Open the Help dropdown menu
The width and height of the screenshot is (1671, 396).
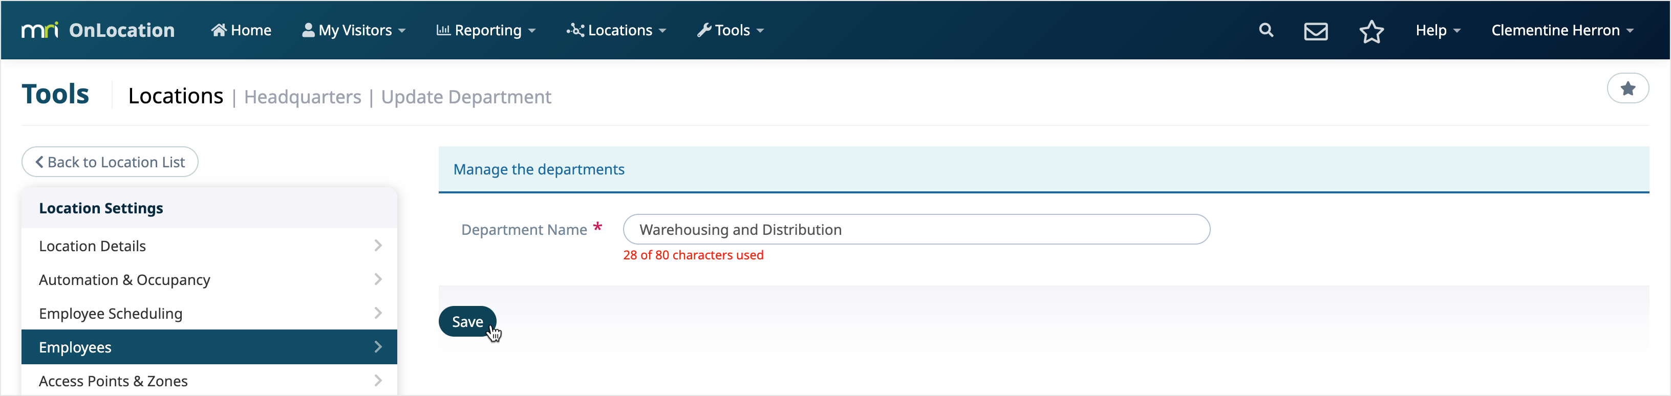pyautogui.click(x=1438, y=31)
